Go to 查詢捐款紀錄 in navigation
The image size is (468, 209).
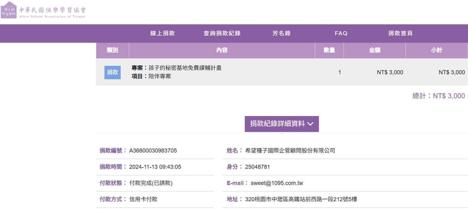point(222,33)
